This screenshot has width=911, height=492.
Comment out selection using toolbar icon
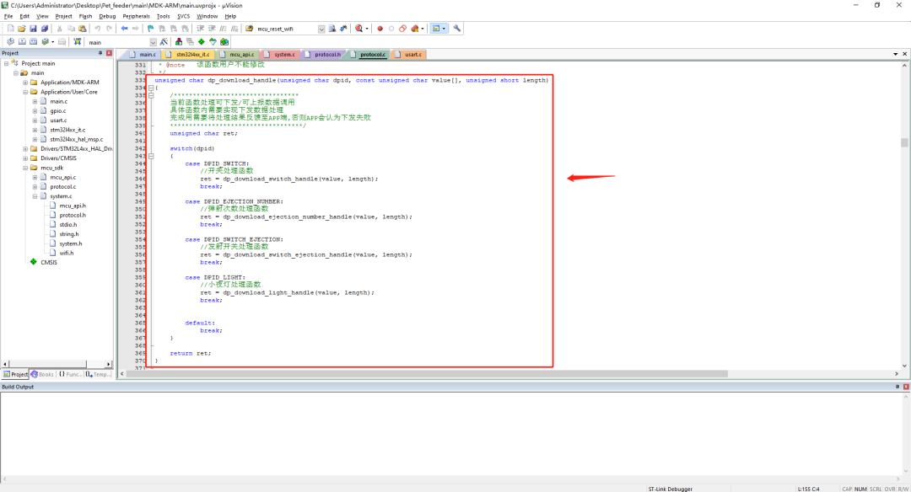tap(223, 29)
